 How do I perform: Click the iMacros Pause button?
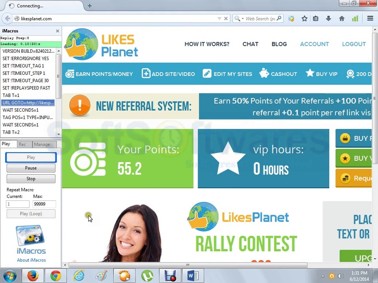[x=31, y=168]
